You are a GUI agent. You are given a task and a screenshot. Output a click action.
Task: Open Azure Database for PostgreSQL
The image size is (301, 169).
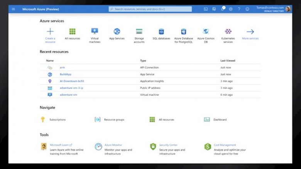184,31
